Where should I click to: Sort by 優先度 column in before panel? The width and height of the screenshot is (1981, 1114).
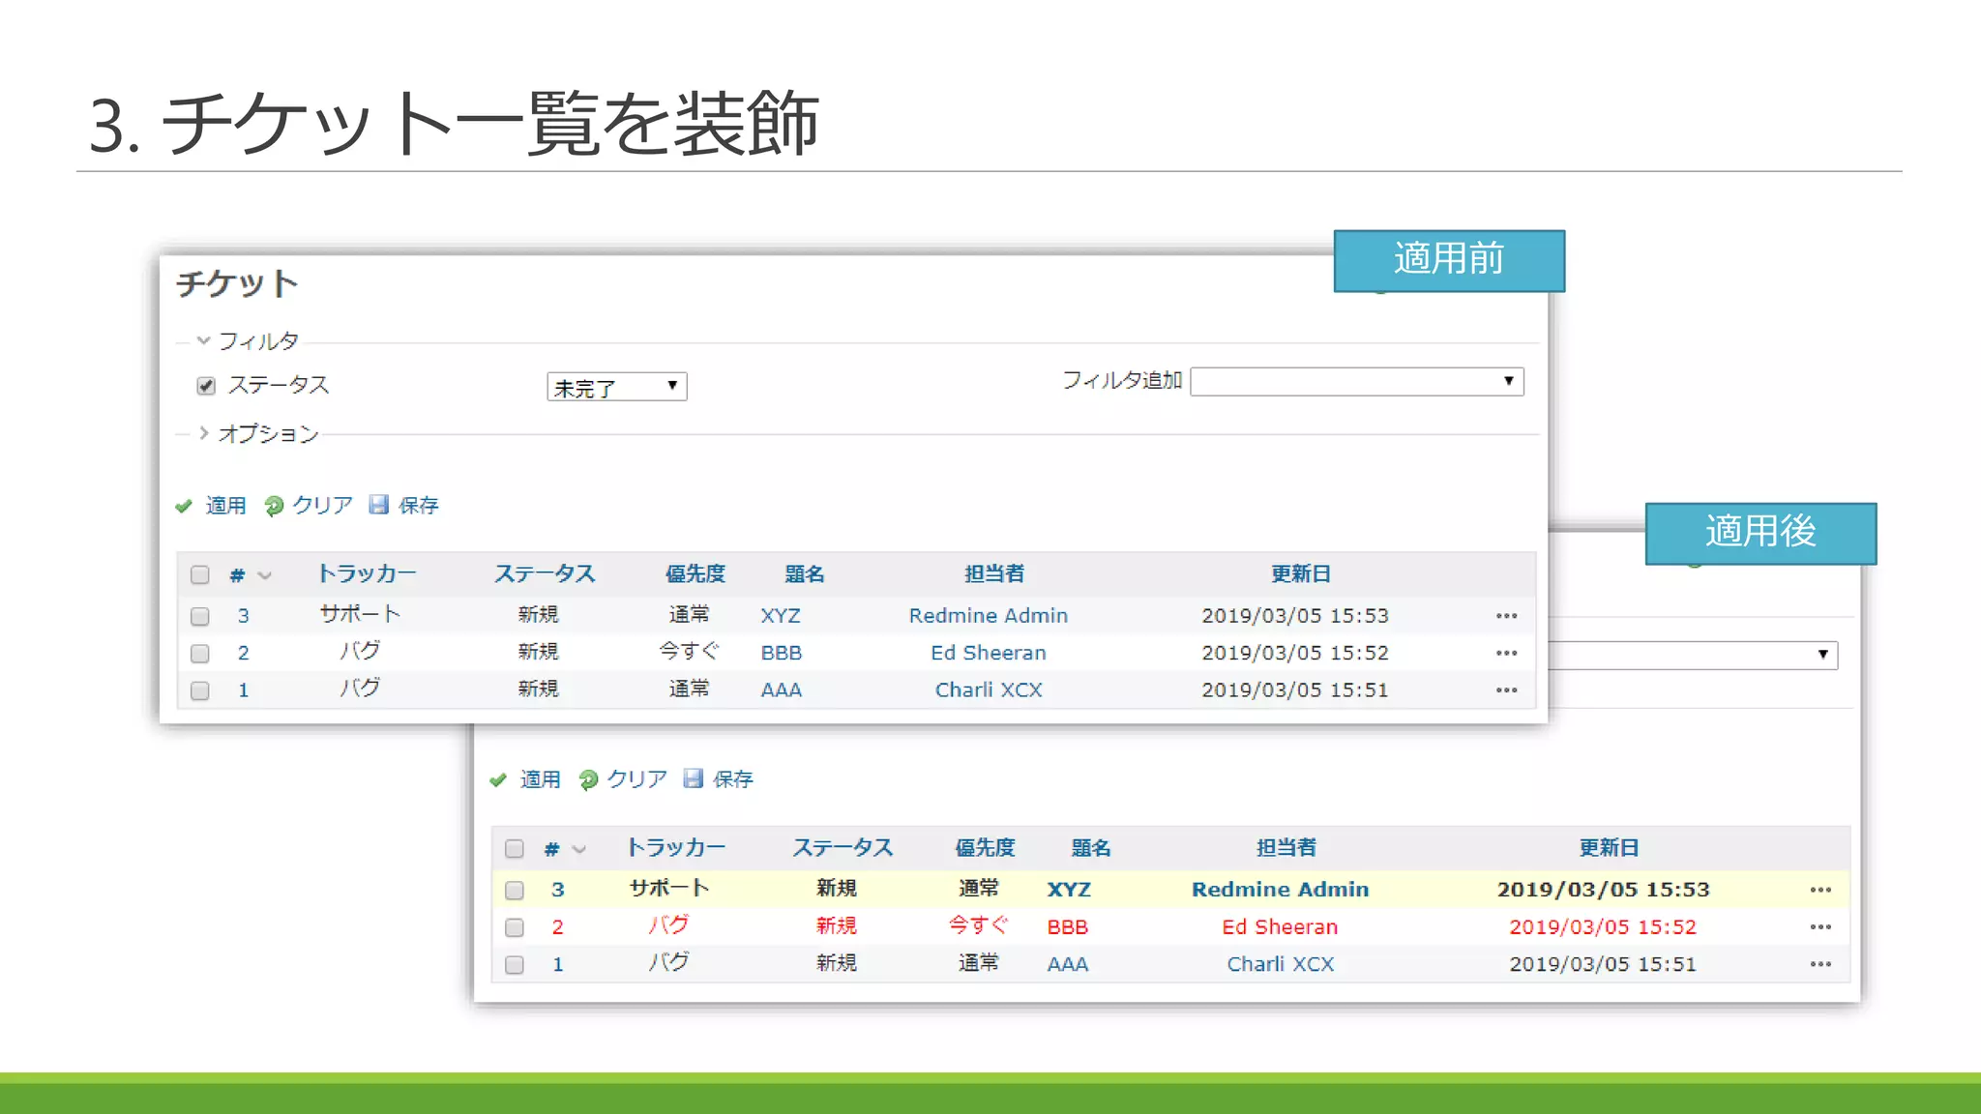pyautogui.click(x=695, y=573)
